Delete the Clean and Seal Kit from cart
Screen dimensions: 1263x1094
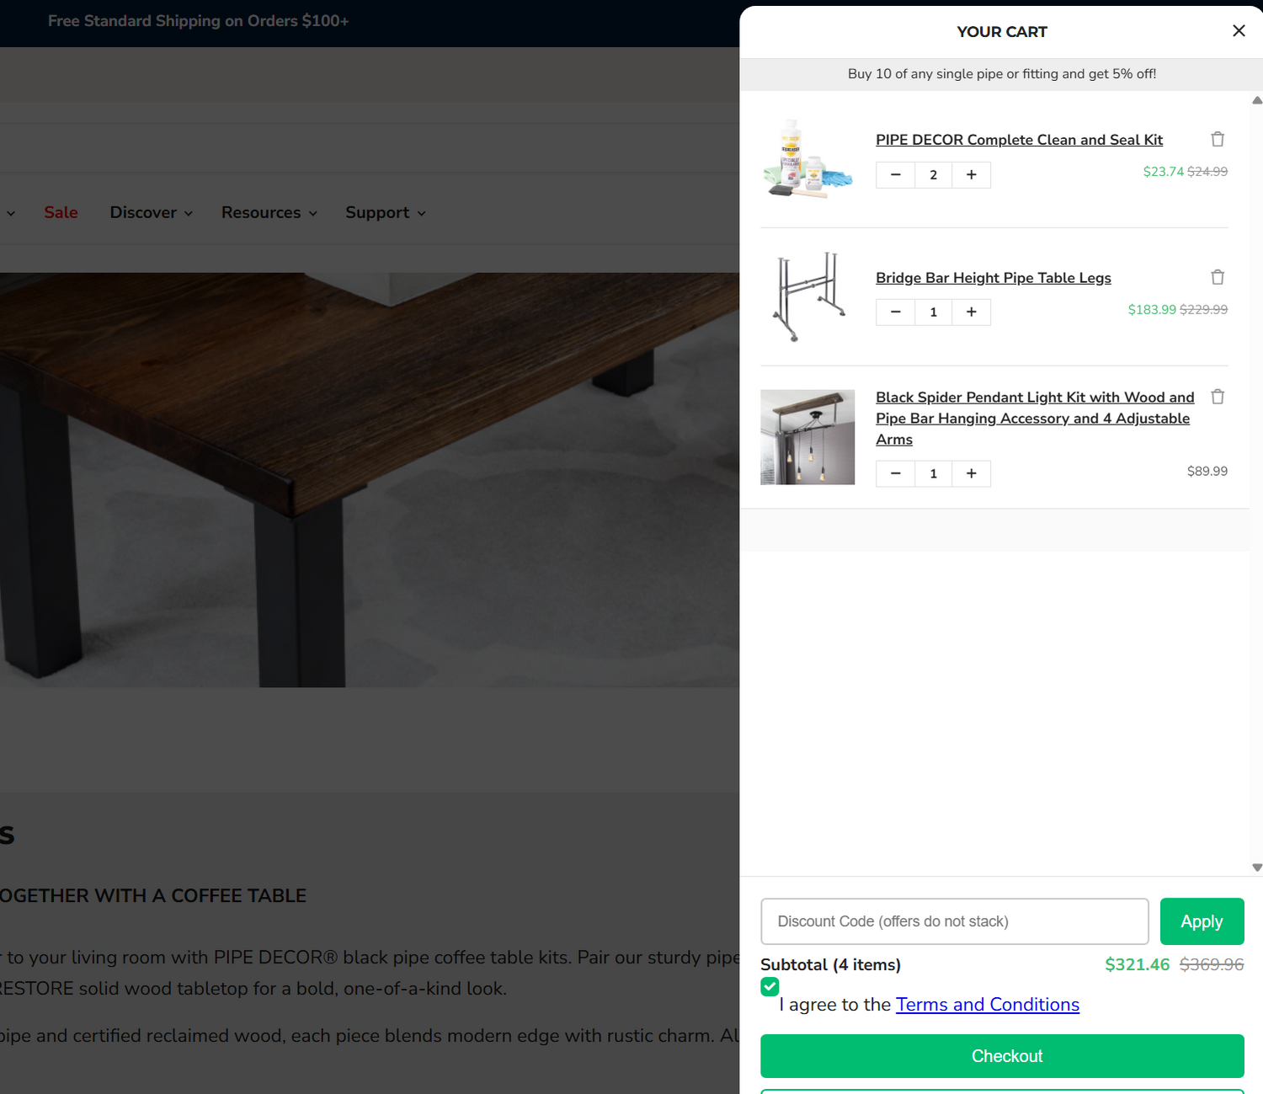coord(1218,139)
